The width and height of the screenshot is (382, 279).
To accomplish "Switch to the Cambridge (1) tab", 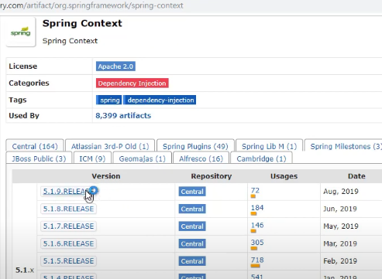I will tap(261, 158).
